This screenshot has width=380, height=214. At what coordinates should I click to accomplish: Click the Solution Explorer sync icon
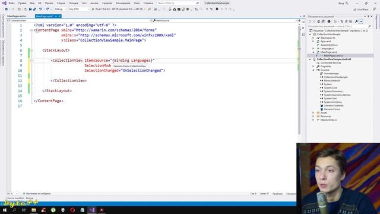[x=342, y=21]
